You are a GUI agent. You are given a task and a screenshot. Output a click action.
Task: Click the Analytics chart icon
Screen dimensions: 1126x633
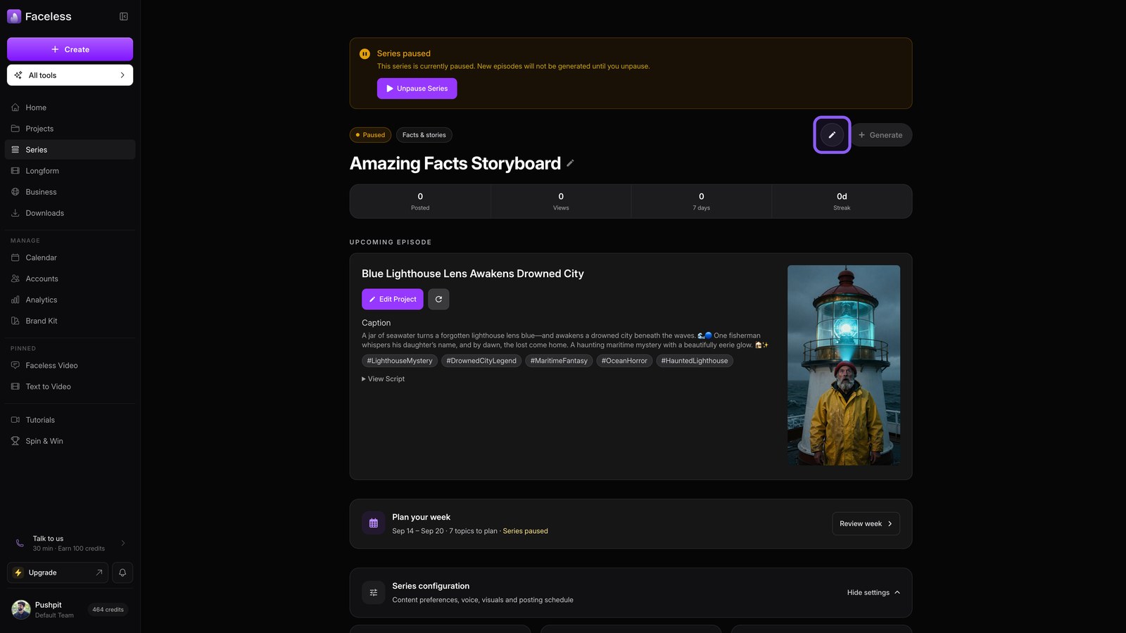tap(15, 300)
